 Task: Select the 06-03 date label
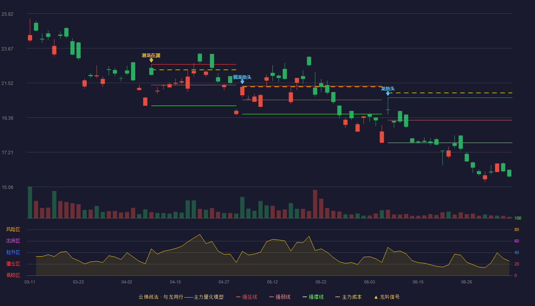coord(370,282)
